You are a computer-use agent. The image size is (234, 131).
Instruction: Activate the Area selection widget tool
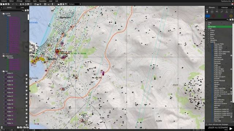(30, 4)
